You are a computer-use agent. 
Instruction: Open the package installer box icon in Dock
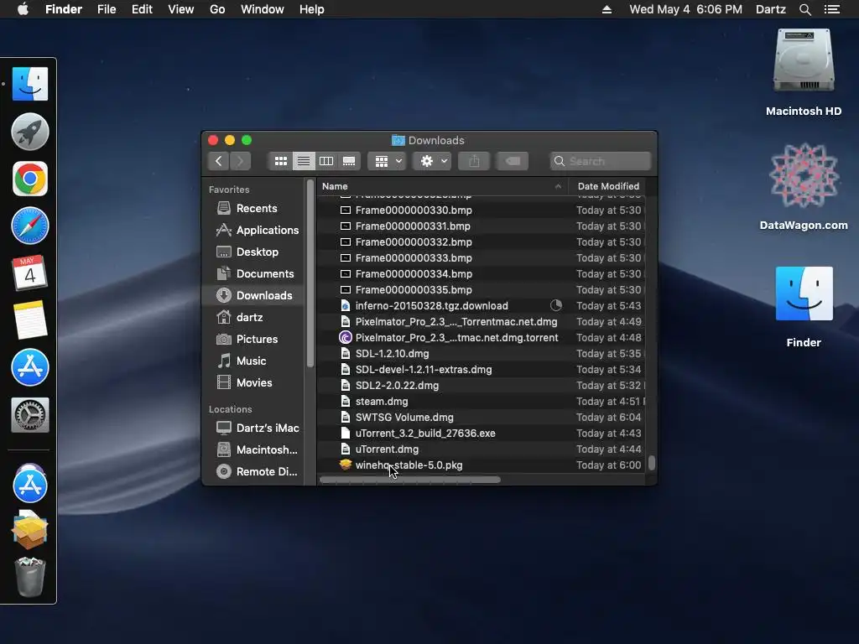coord(30,530)
